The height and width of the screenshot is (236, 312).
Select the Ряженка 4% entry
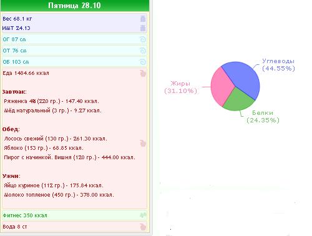pos(51,101)
